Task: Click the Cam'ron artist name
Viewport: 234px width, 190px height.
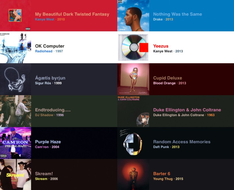Action: tap(42, 147)
